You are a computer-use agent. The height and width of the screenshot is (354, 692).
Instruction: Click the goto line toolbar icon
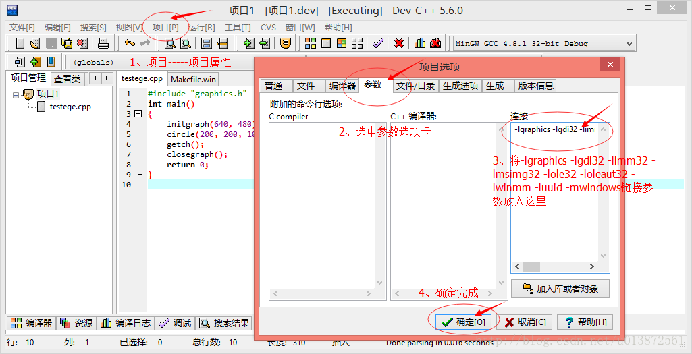[x=223, y=42]
